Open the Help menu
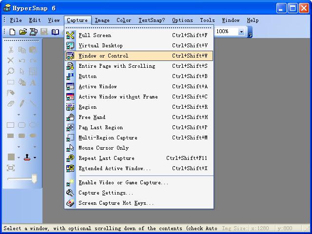The height and width of the screenshot is (234, 312). click(x=253, y=20)
